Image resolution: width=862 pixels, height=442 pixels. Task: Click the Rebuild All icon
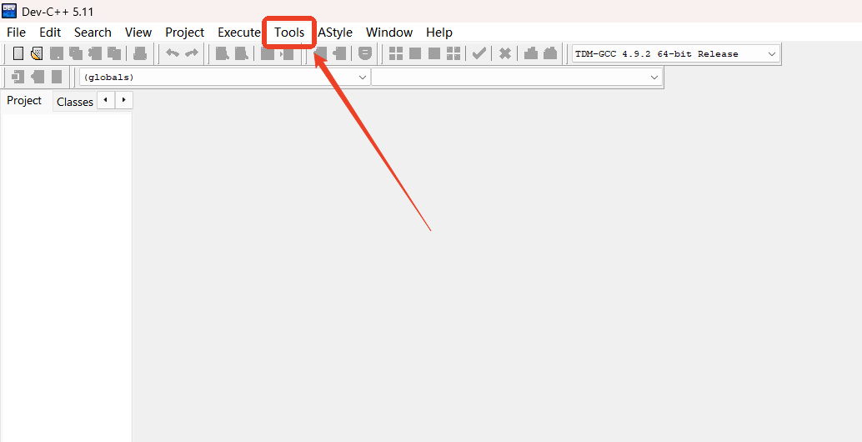pyautogui.click(x=454, y=53)
